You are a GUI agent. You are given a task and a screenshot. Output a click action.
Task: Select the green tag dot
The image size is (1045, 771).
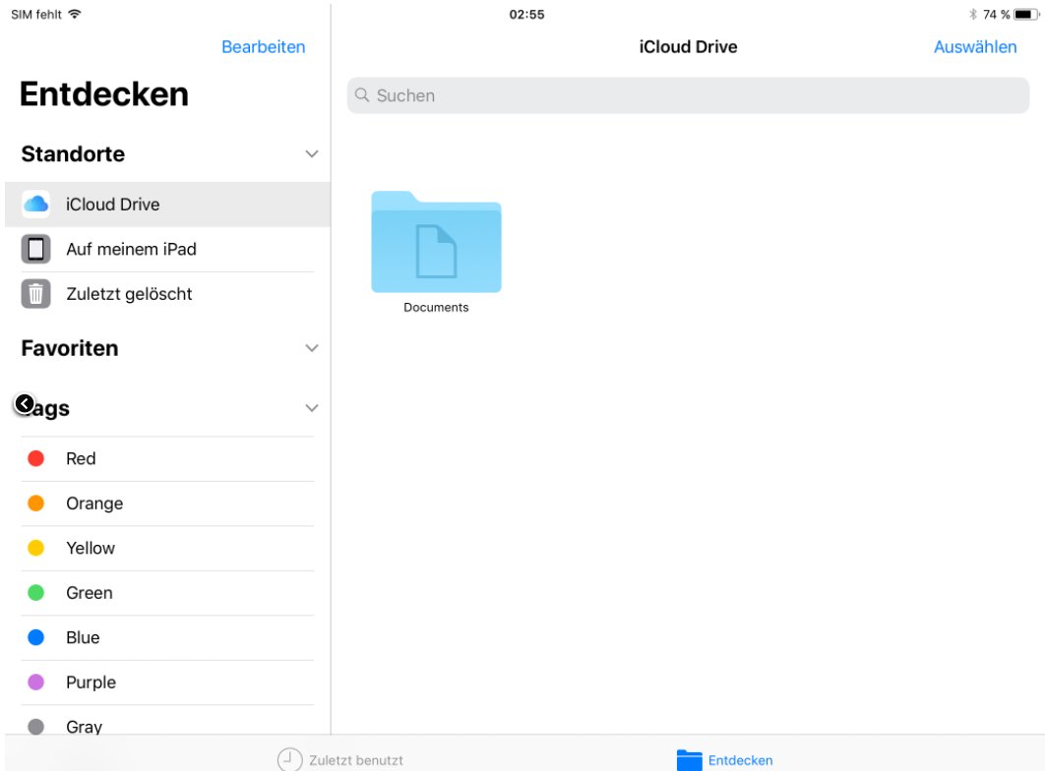click(x=36, y=592)
